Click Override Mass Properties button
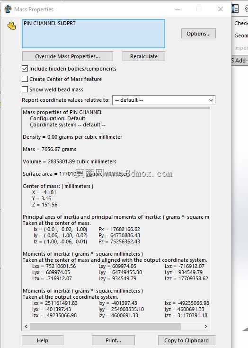Viewport: 248px width, 348px height. tap(67, 56)
